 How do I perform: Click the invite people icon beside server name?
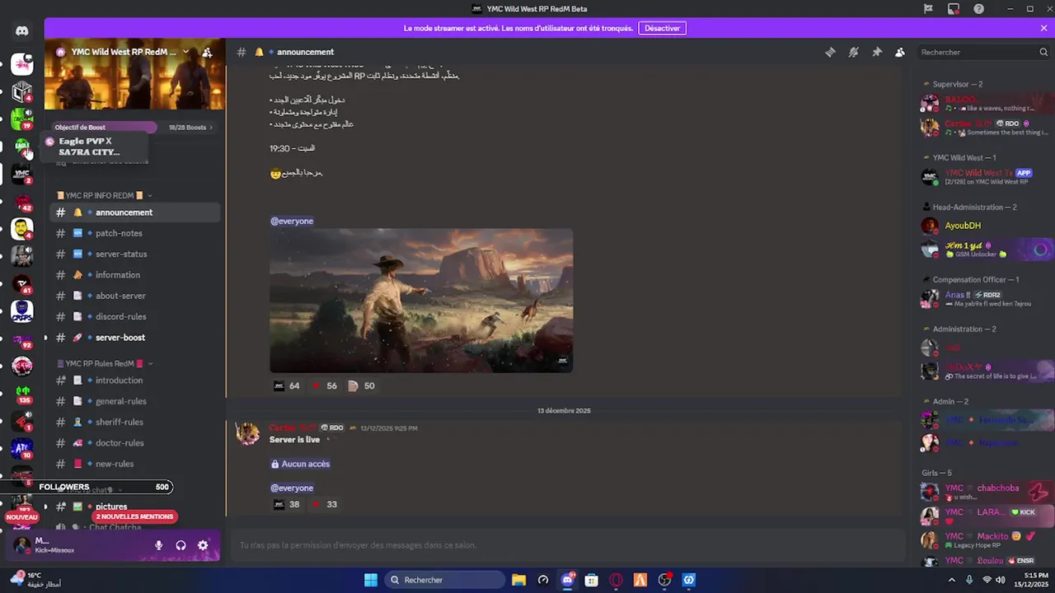[208, 52]
